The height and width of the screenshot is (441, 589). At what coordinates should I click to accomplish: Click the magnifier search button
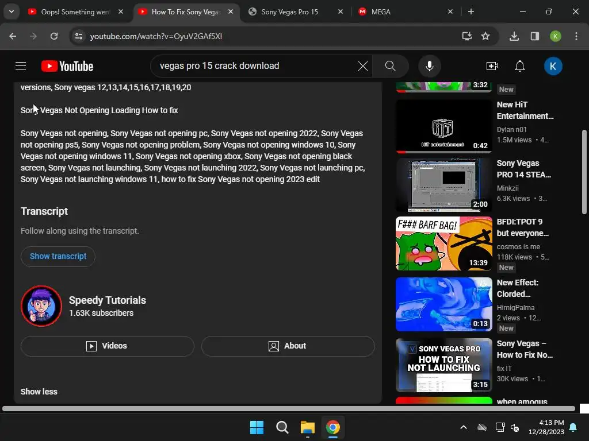[391, 66]
